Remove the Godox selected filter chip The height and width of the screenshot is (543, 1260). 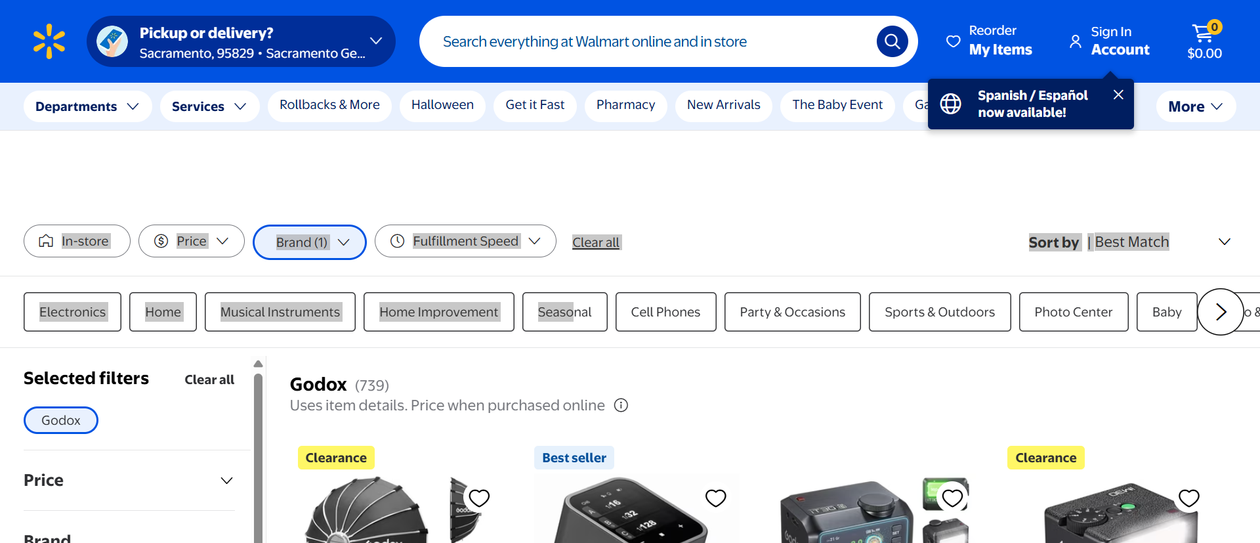pos(61,420)
